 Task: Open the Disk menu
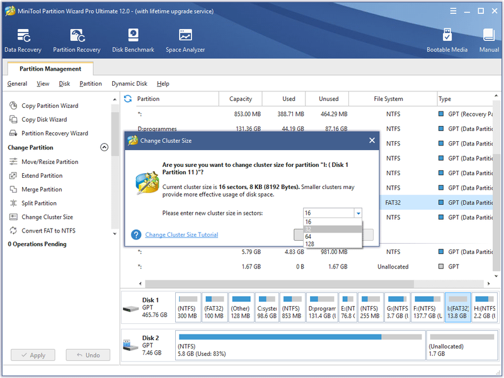(64, 84)
